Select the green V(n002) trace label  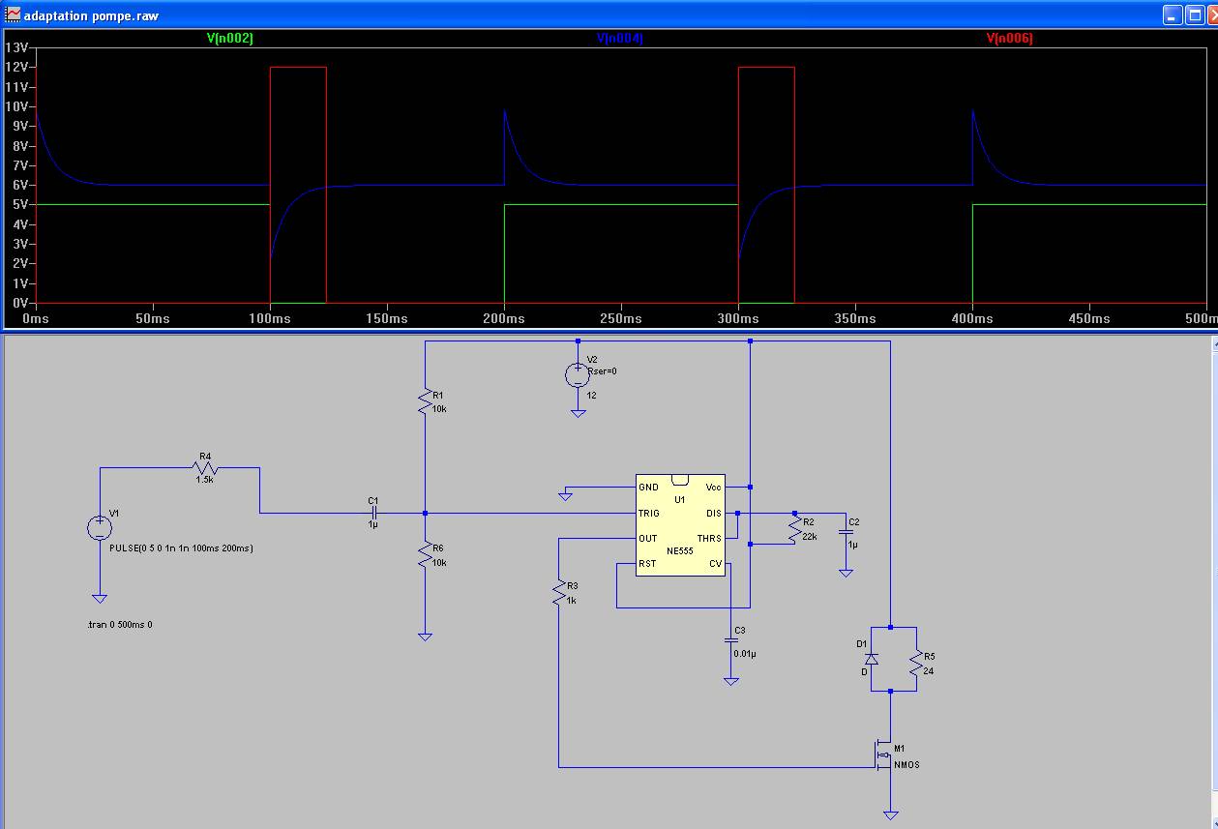[x=230, y=39]
